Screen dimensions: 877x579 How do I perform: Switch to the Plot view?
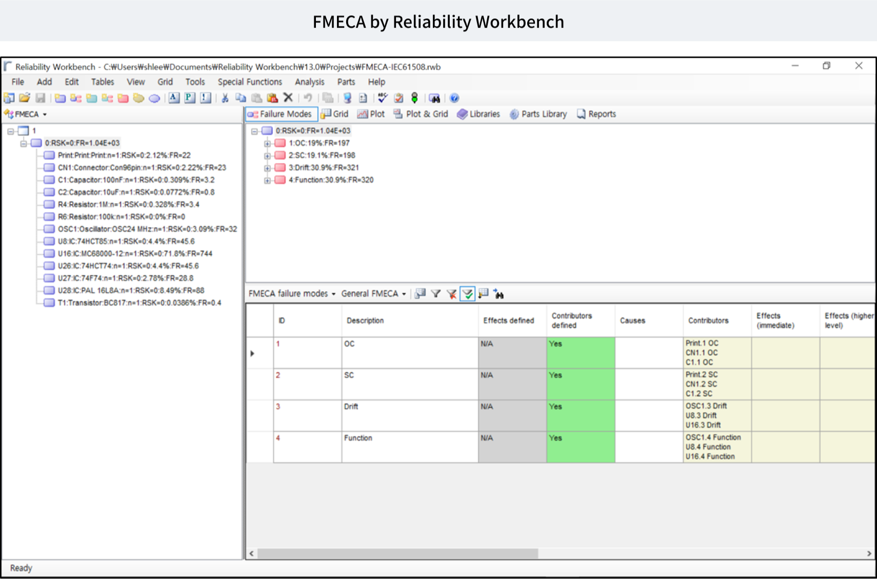(x=371, y=114)
